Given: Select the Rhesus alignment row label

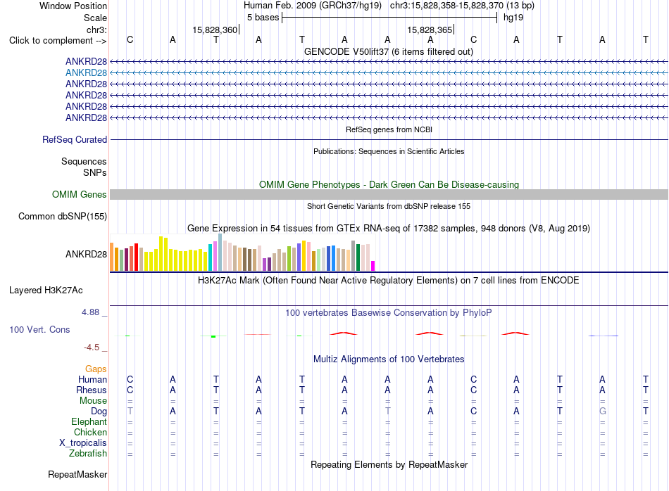Looking at the screenshot, I should (92, 390).
